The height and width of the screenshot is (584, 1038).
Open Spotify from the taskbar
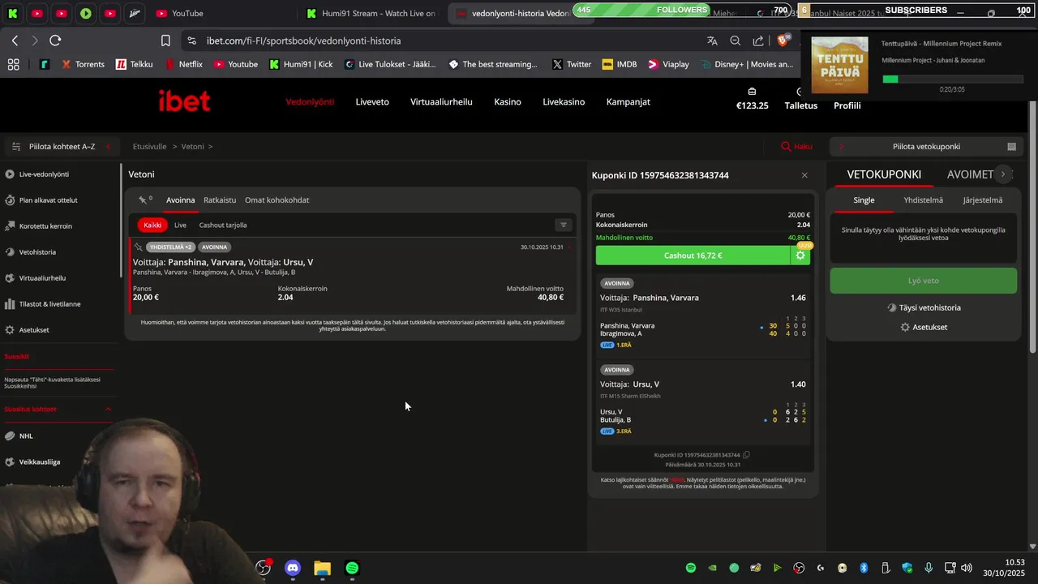pyautogui.click(x=352, y=568)
